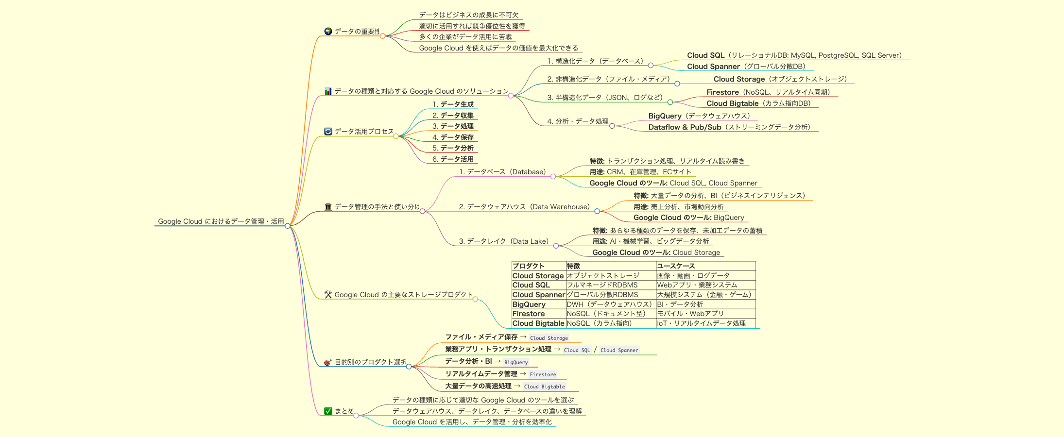The width and height of the screenshot is (1064, 437).
Task: Select the node Google Cloud のツール: BigQuery
Action: [689, 218]
